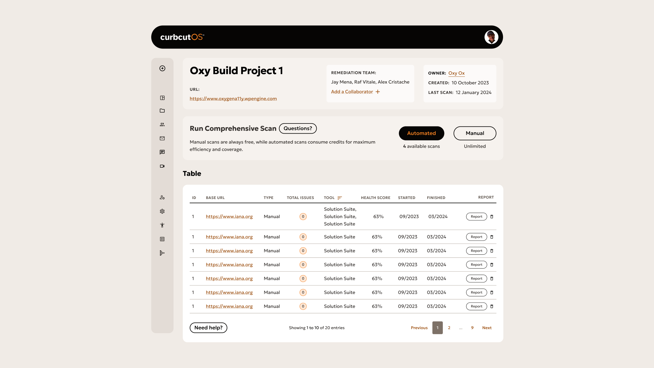Viewport: 654px width, 368px height.
Task: Toggle Automated scan mode
Action: (x=421, y=133)
